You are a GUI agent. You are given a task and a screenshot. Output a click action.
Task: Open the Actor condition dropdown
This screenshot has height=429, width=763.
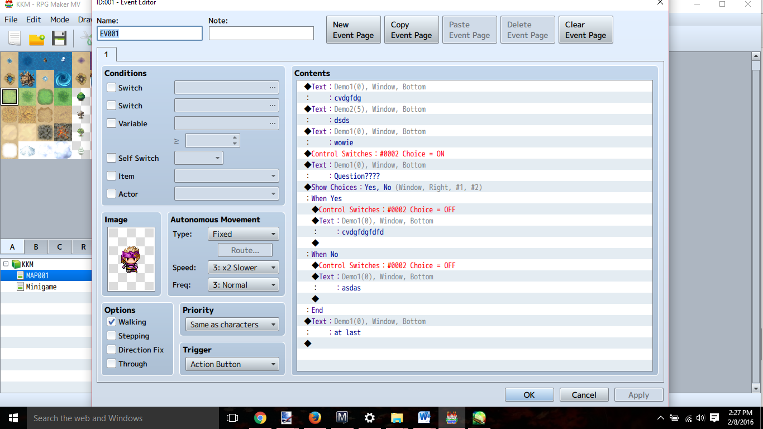227,194
